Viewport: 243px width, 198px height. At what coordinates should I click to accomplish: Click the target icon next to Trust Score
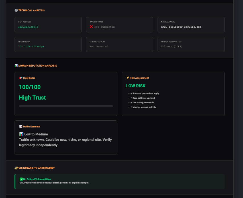pos(21,78)
